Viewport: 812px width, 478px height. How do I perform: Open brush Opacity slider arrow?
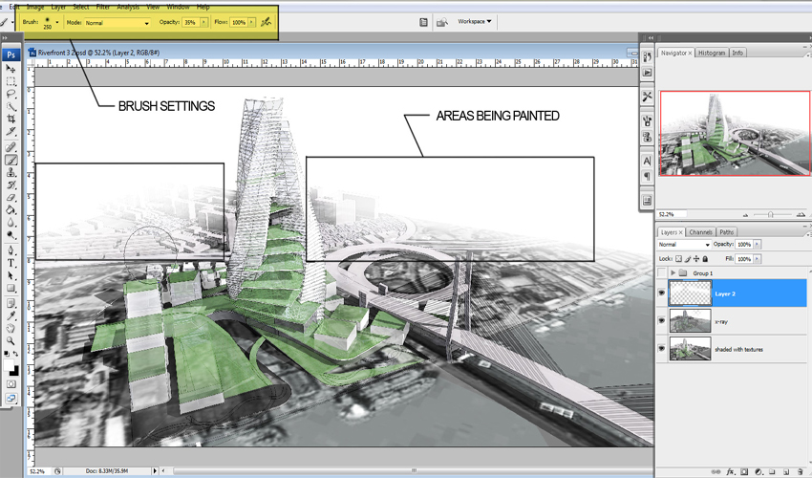204,22
